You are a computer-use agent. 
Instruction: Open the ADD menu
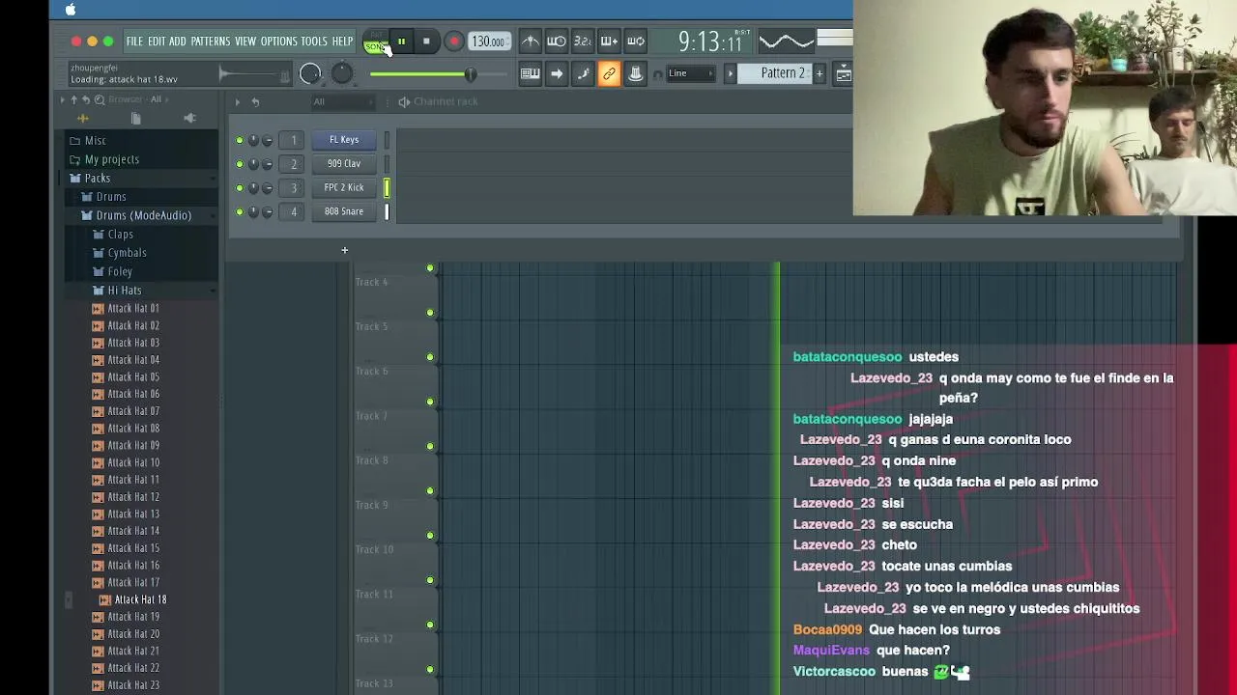click(x=177, y=42)
